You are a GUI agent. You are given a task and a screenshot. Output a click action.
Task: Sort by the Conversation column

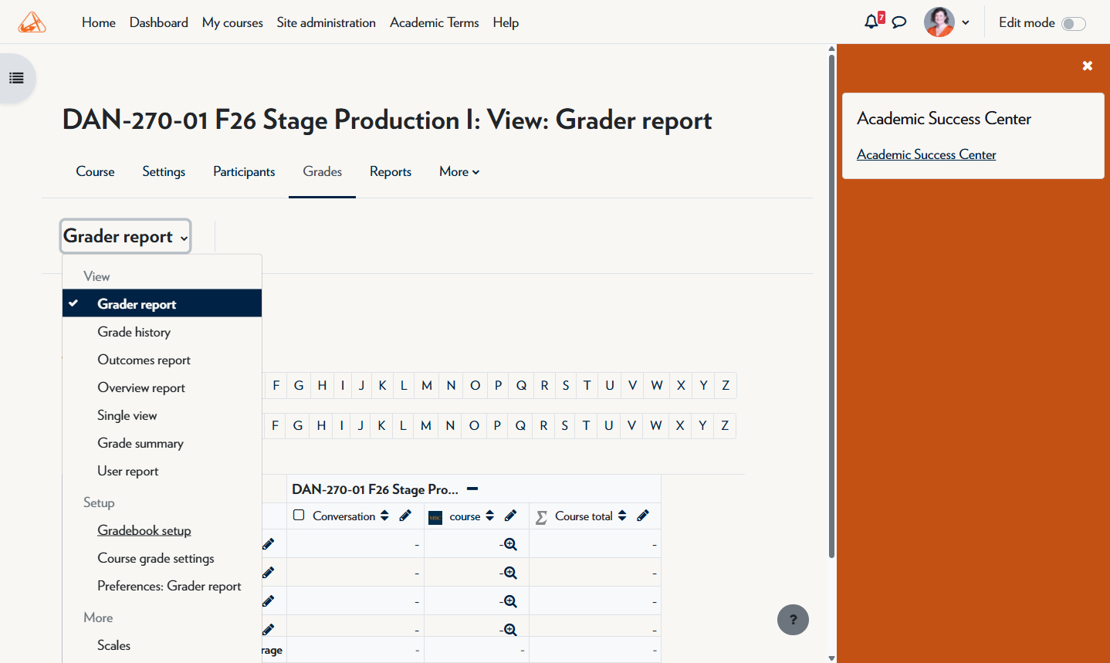(384, 516)
